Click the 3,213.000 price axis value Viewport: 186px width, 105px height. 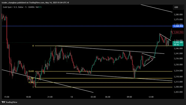[178, 82]
